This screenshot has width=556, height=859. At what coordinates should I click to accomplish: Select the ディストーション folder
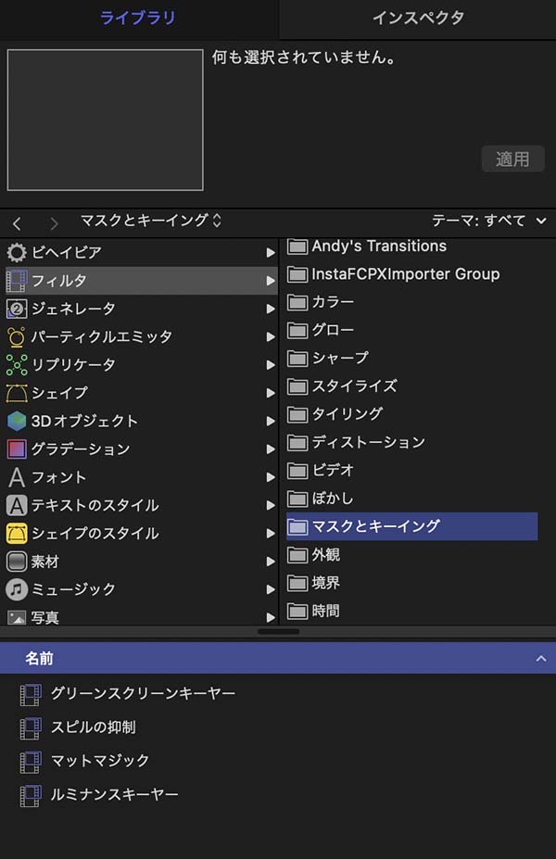click(411, 442)
